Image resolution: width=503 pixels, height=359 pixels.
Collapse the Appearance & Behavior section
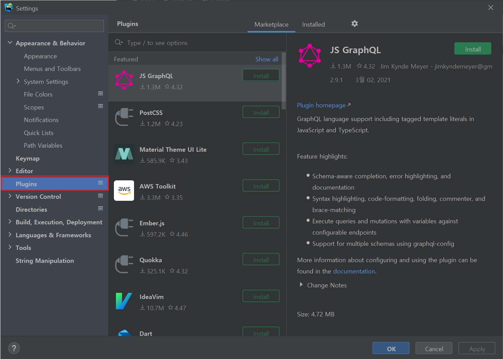tap(10, 43)
